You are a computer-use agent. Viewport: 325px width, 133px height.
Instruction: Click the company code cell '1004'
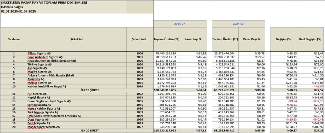[140, 54]
